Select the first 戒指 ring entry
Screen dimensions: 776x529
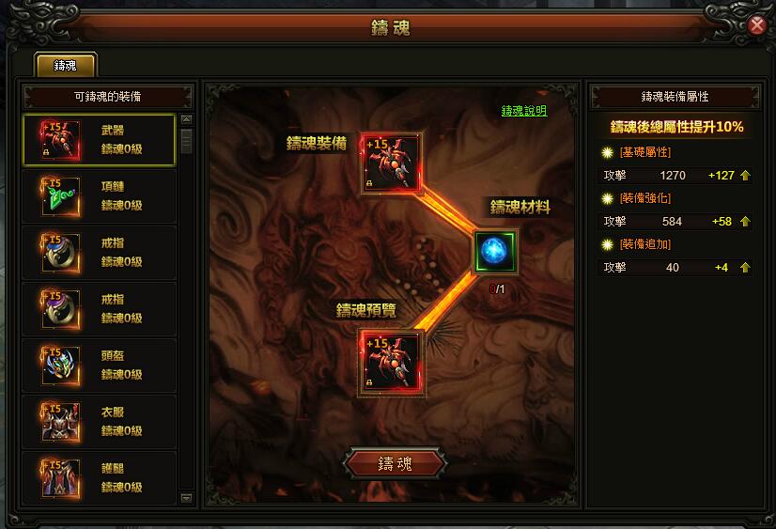pyautogui.click(x=100, y=253)
